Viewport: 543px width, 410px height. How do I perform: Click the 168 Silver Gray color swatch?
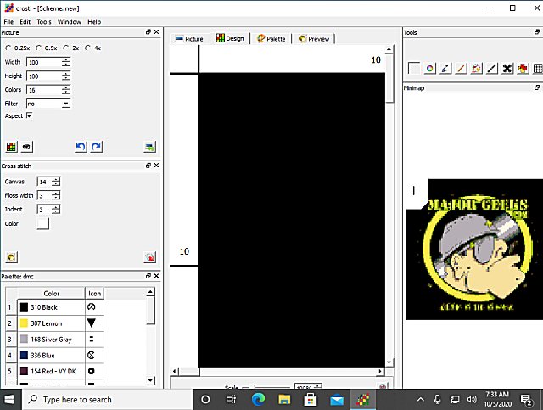pos(24,339)
